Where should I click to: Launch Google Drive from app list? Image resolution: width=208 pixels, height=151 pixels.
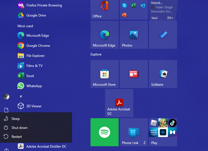coord(32,15)
